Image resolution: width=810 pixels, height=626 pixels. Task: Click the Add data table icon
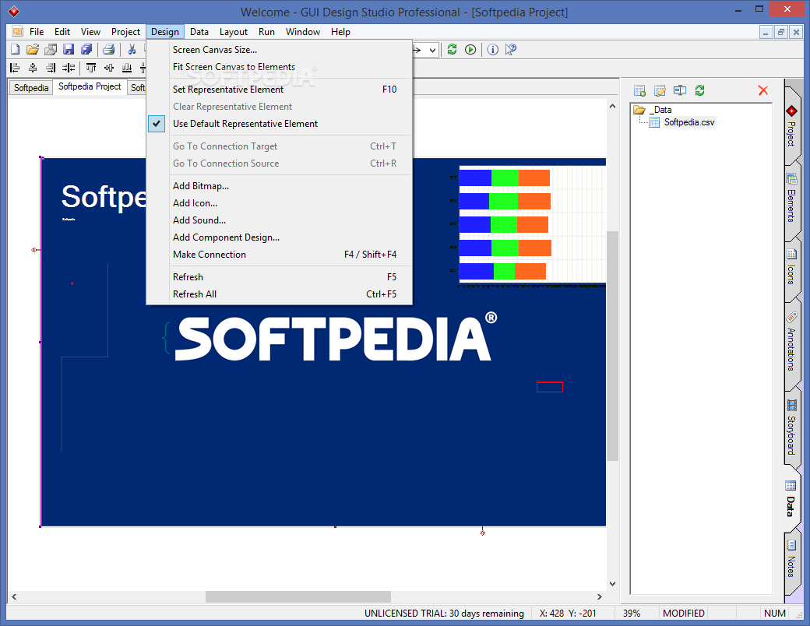pyautogui.click(x=639, y=91)
